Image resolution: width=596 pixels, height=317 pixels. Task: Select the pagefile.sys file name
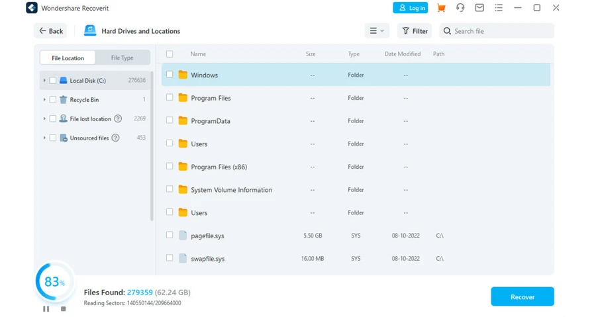(x=207, y=236)
